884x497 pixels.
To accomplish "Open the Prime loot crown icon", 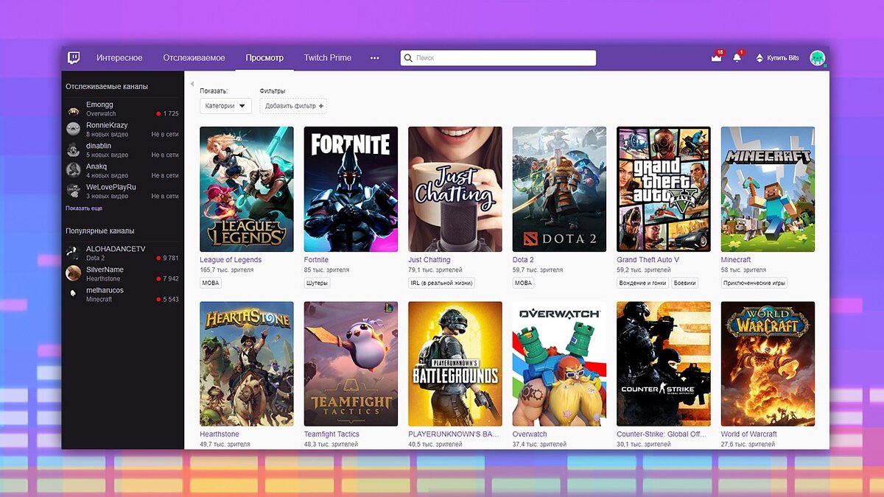I will pyautogui.click(x=716, y=57).
